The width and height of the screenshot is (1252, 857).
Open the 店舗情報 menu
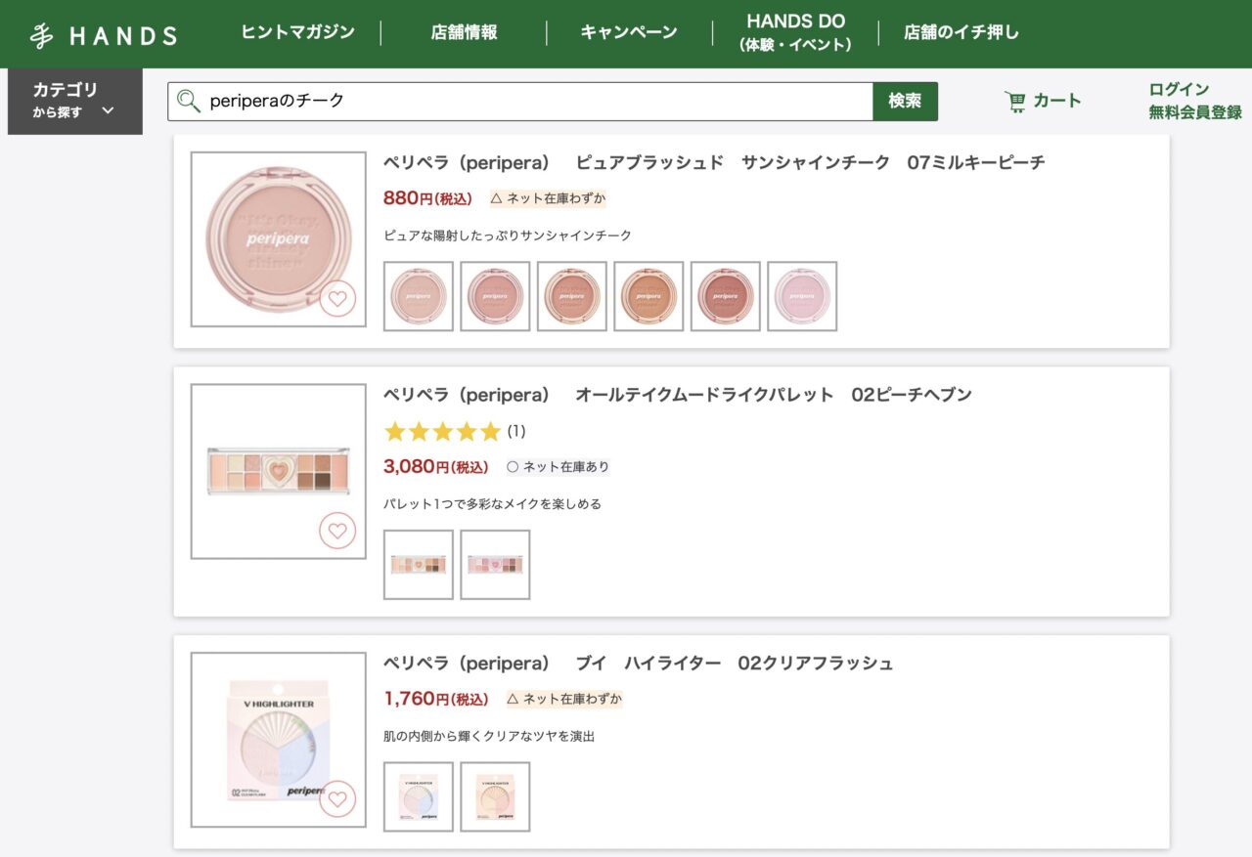464,32
